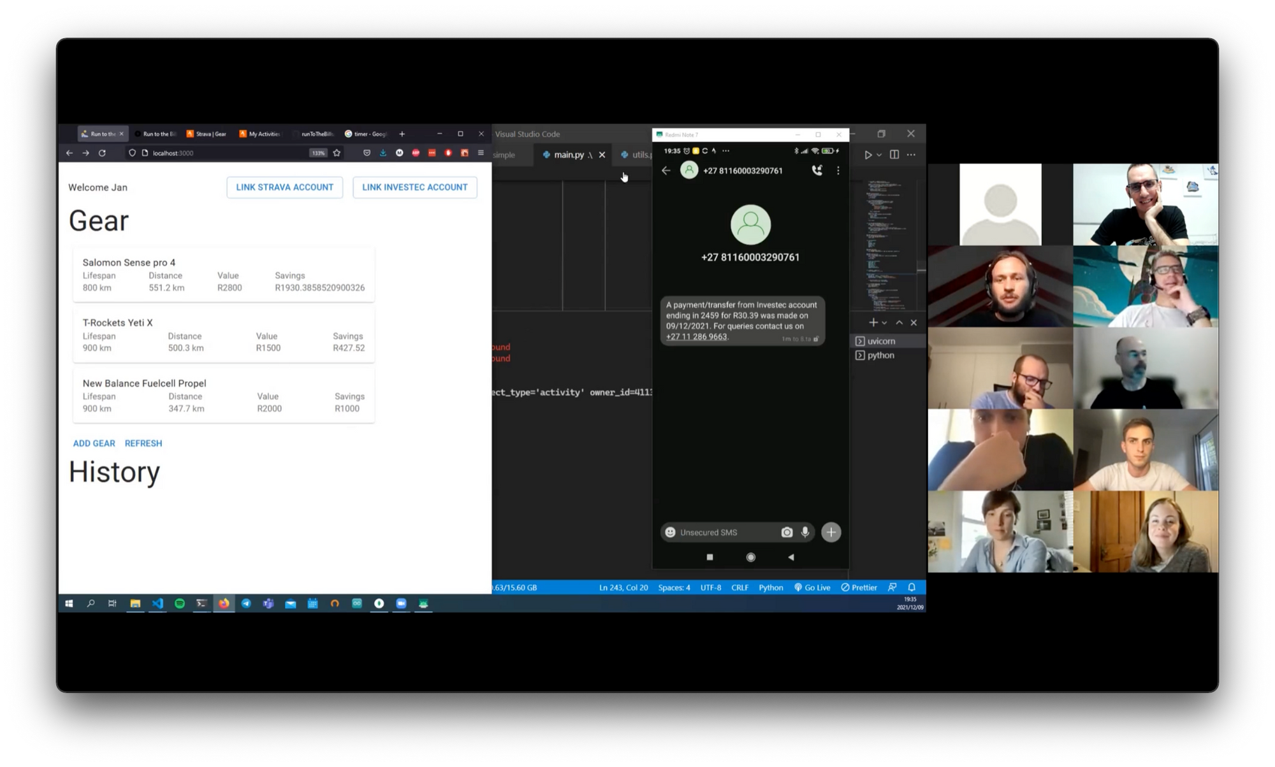Open the Adblock Plus extension
This screenshot has width=1275, height=767.
tap(416, 153)
